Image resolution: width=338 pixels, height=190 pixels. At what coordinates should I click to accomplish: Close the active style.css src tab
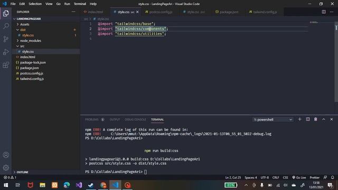point(137,12)
